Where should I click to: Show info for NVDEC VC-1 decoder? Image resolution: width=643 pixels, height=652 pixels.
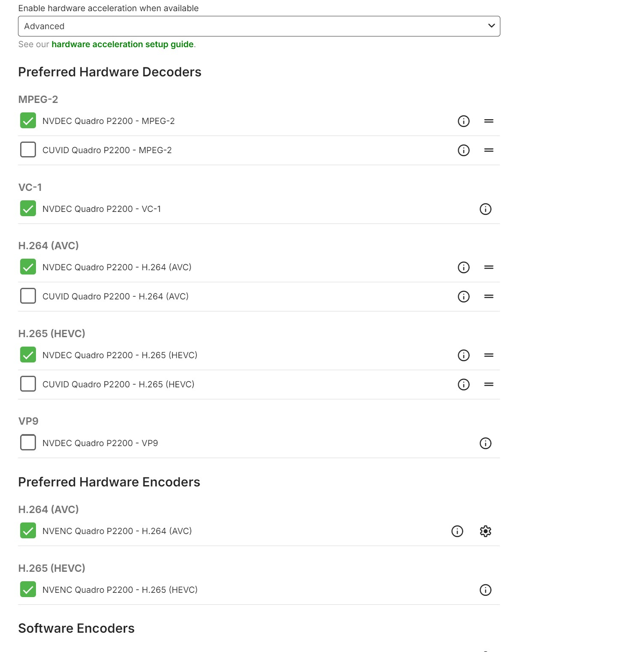485,209
